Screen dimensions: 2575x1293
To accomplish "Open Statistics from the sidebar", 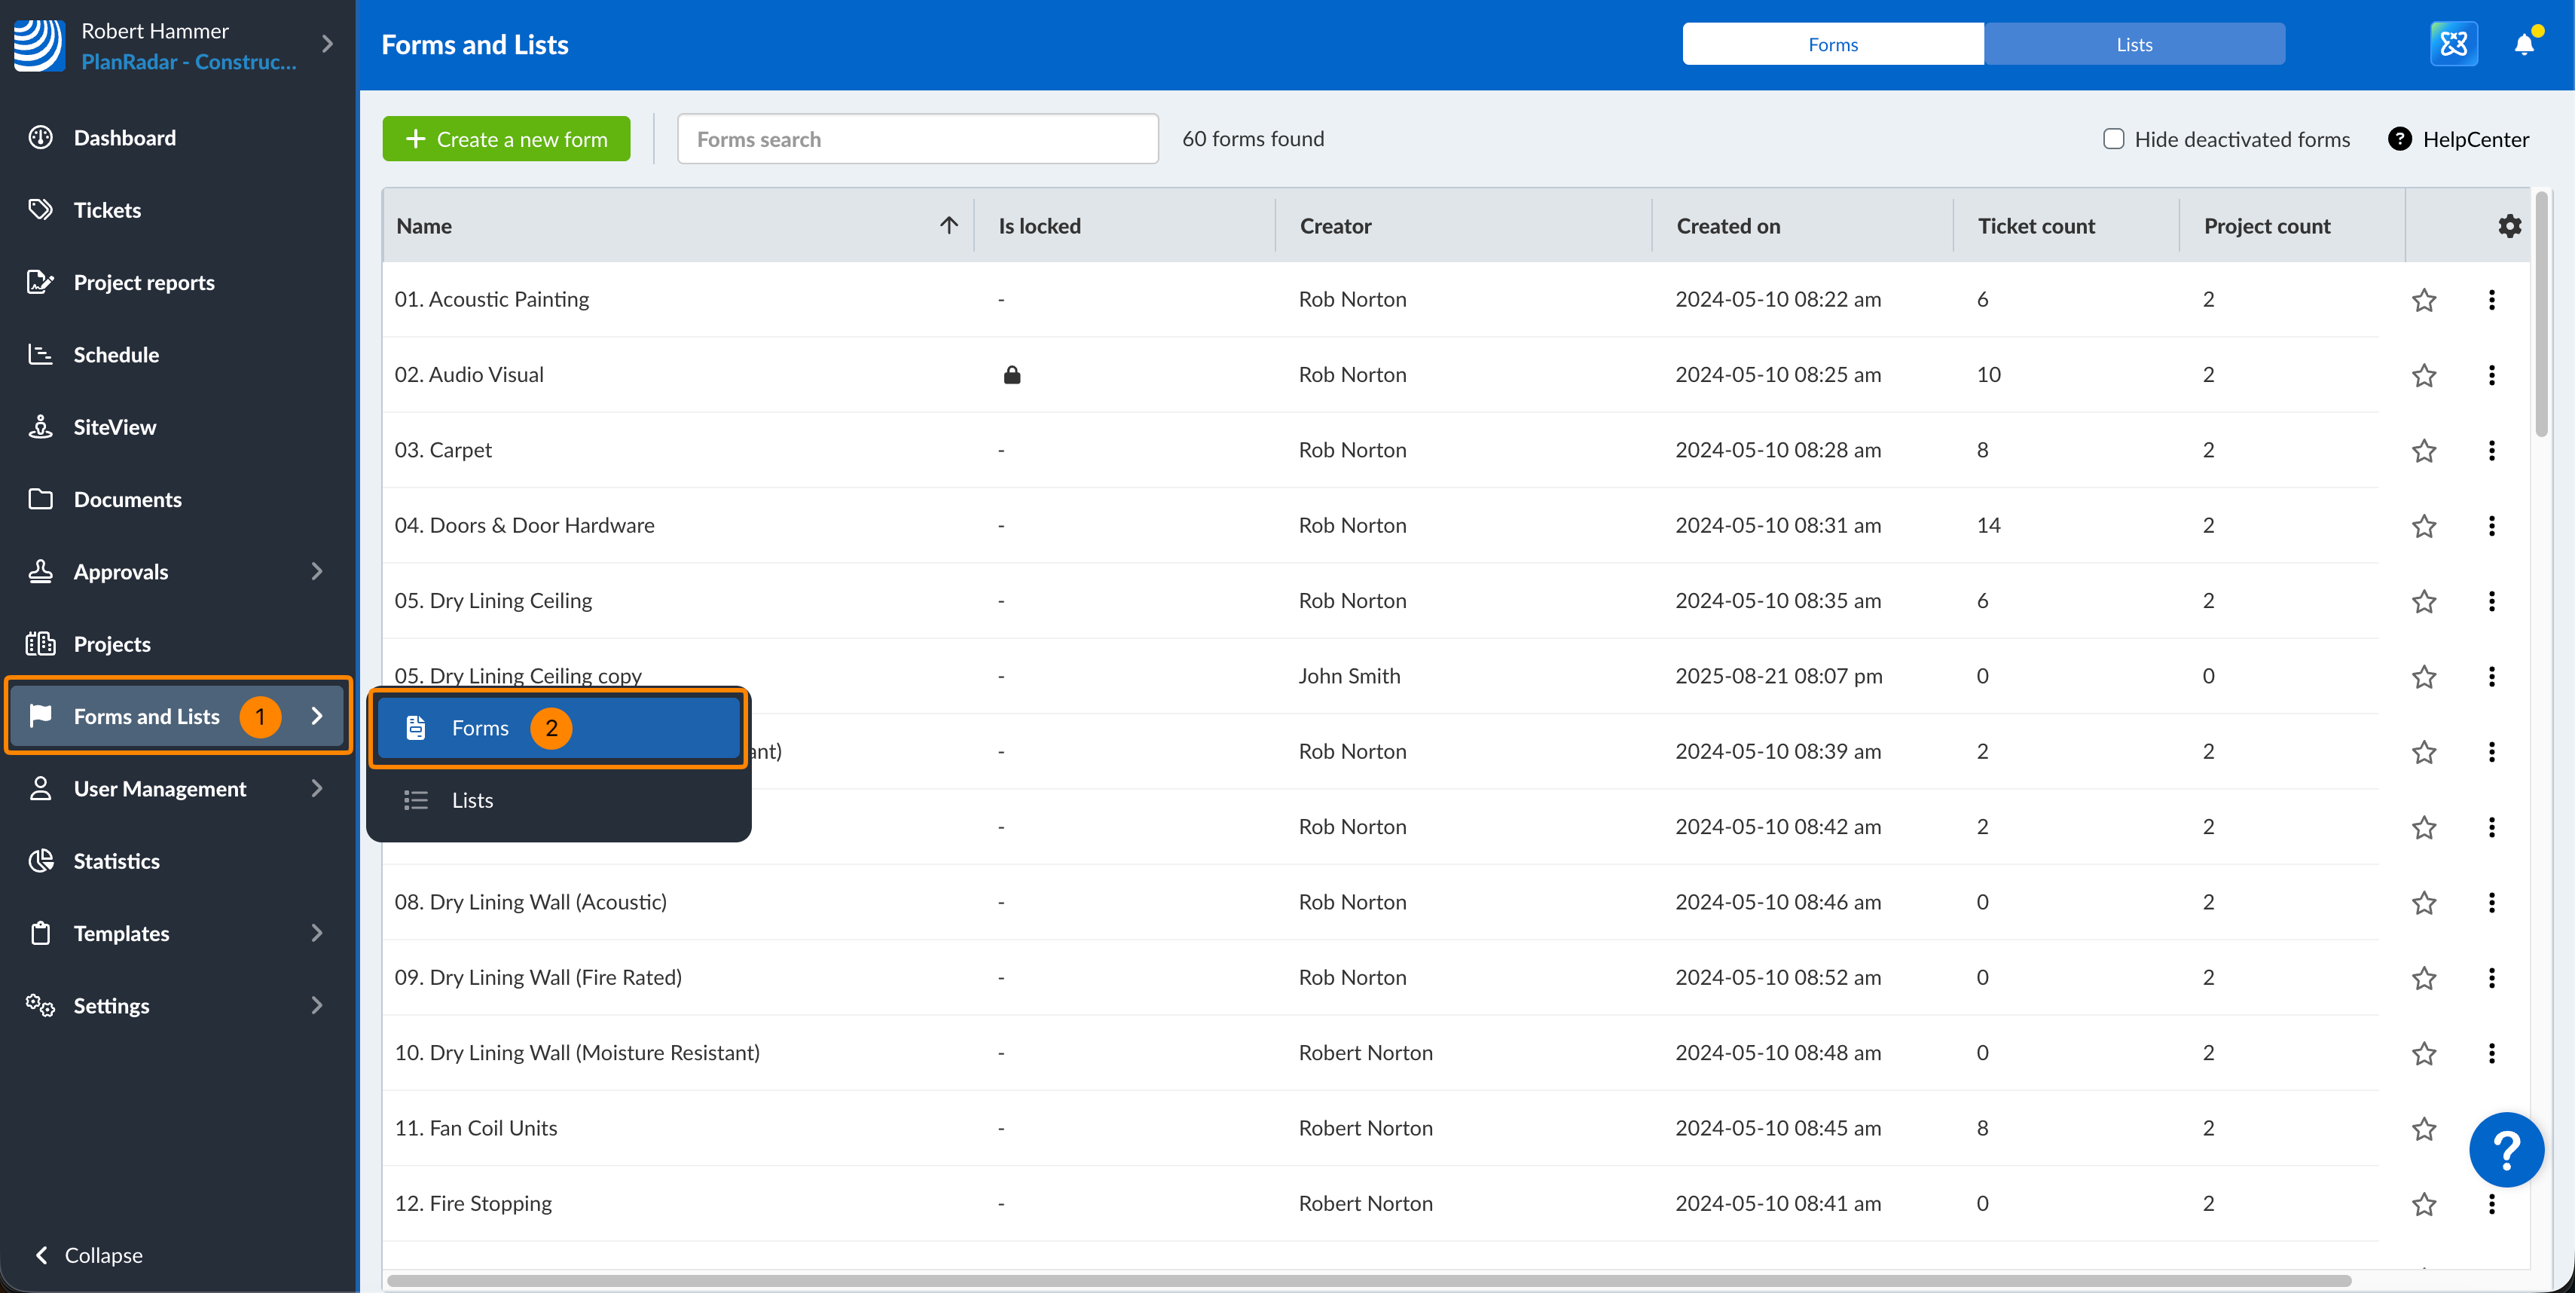I will [116, 861].
